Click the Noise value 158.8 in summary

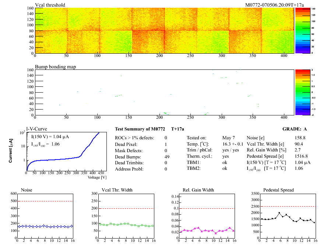pos(301,138)
